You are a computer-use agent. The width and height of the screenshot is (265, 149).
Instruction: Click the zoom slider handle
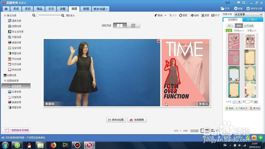[38, 15]
